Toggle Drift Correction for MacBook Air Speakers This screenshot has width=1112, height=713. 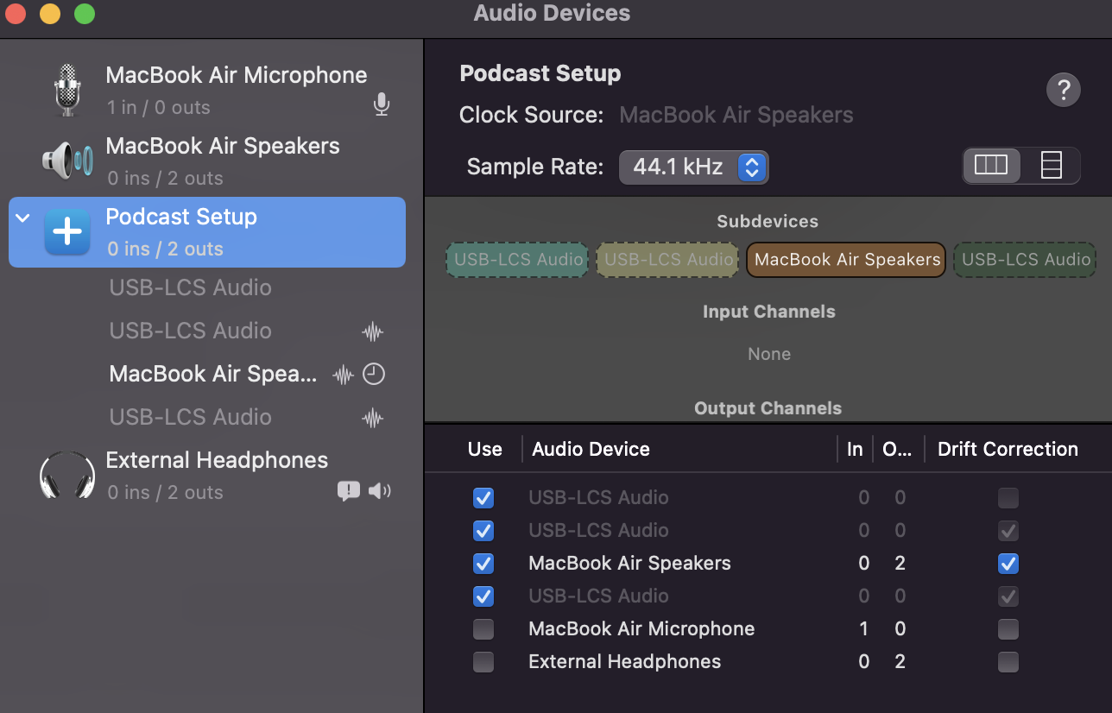click(x=1008, y=564)
